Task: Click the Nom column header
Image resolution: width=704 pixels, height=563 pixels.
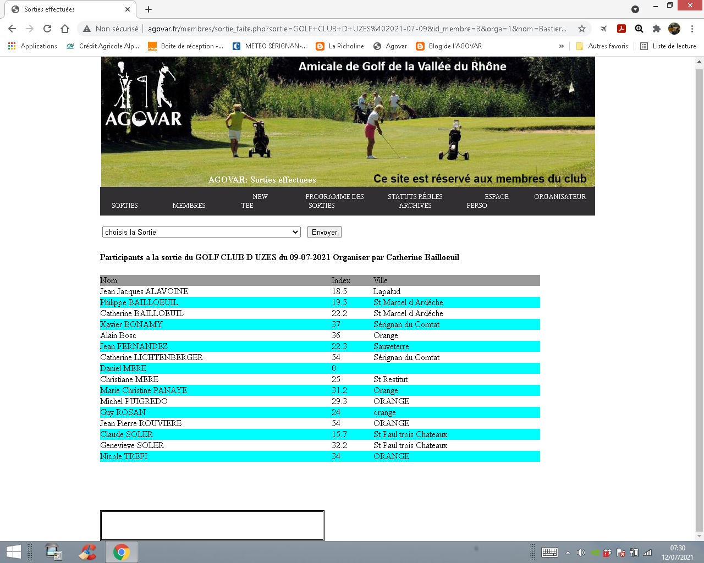Action: [x=108, y=280]
